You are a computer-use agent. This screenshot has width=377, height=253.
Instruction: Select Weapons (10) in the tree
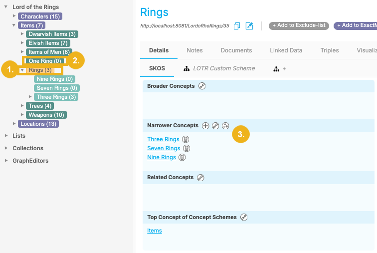pos(46,115)
